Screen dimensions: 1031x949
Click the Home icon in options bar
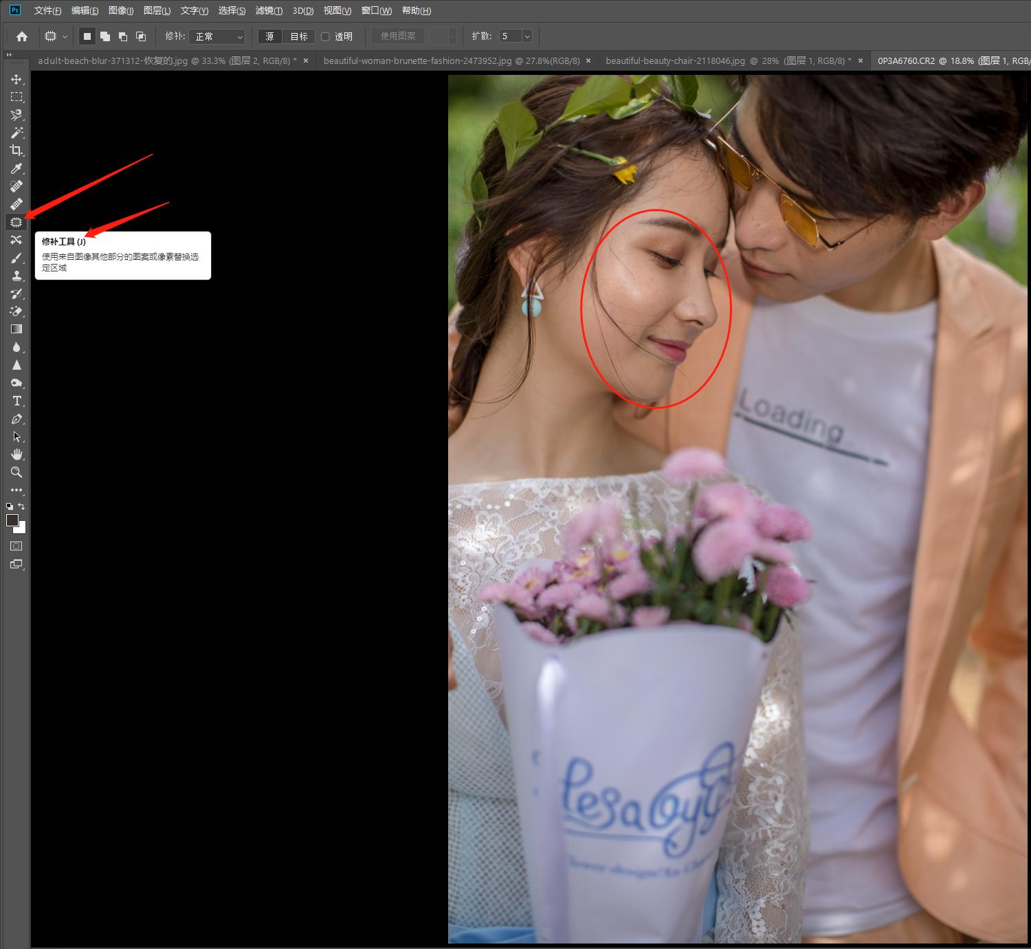pos(22,36)
